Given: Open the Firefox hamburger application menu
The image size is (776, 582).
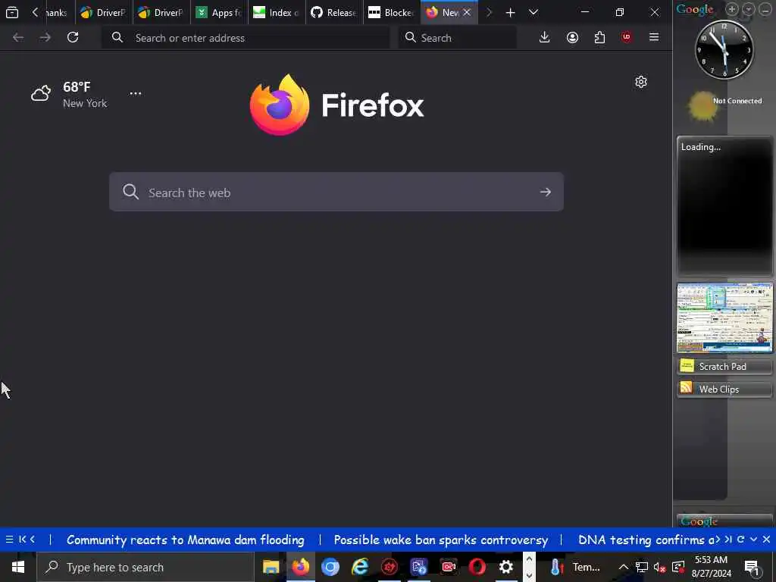Looking at the screenshot, I should click(x=654, y=37).
